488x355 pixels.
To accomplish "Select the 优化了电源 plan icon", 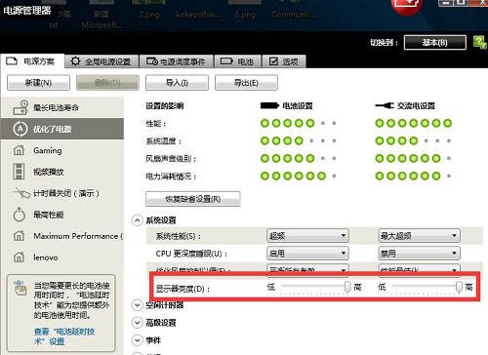I will click(20, 129).
